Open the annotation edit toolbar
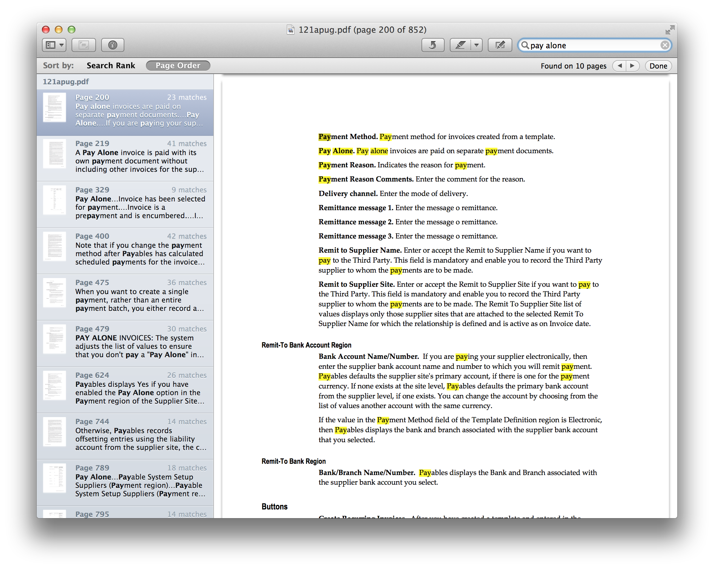The height and width of the screenshot is (569, 714). [x=500, y=45]
